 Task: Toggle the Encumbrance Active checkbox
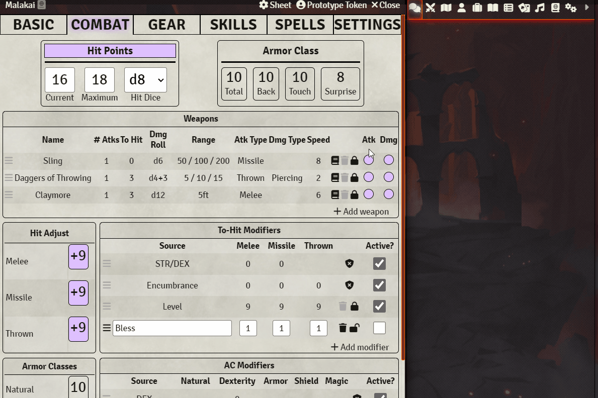click(x=379, y=285)
